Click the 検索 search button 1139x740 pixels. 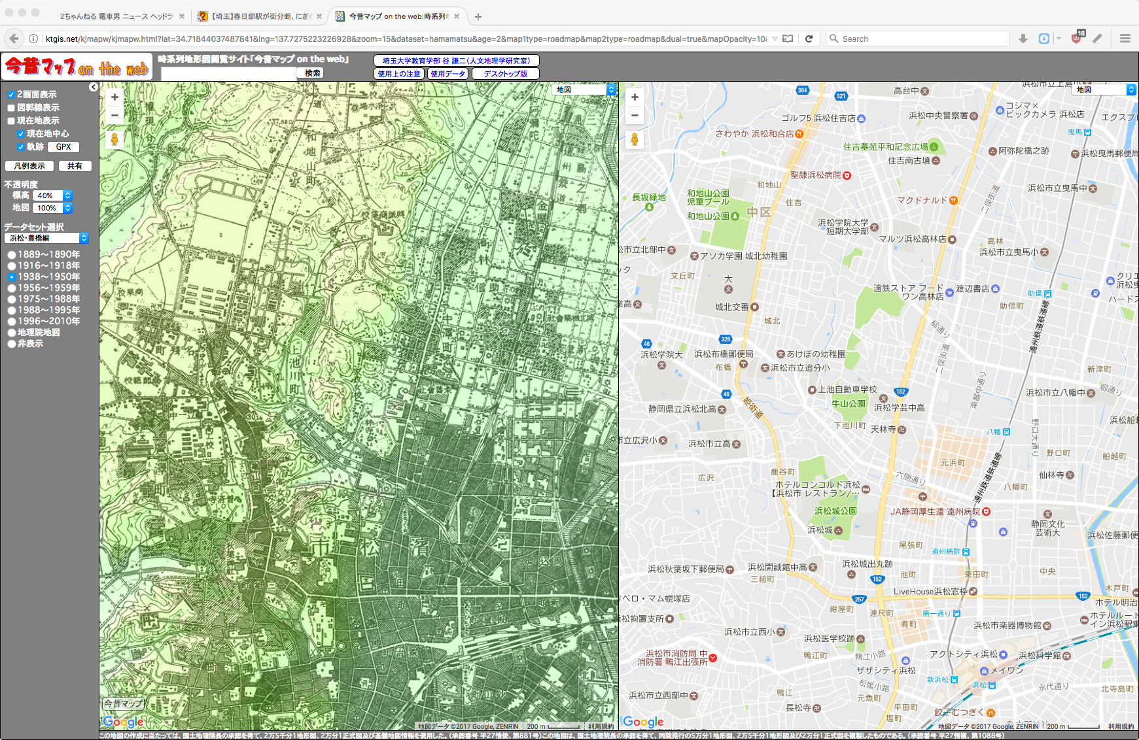pos(313,73)
